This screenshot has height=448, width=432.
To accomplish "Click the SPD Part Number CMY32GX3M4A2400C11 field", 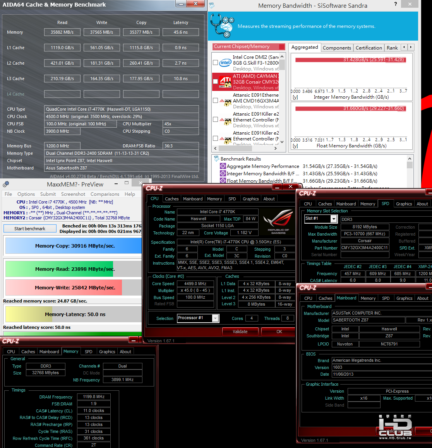I will point(365,248).
